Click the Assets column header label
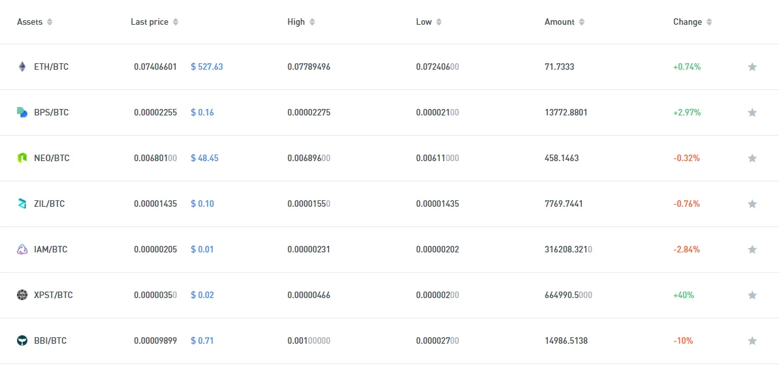The image size is (779, 377). 30,22
